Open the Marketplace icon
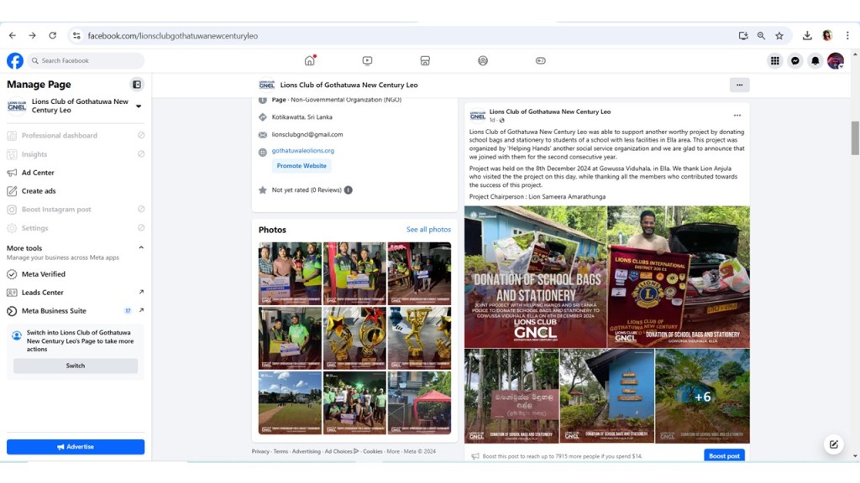 (425, 60)
